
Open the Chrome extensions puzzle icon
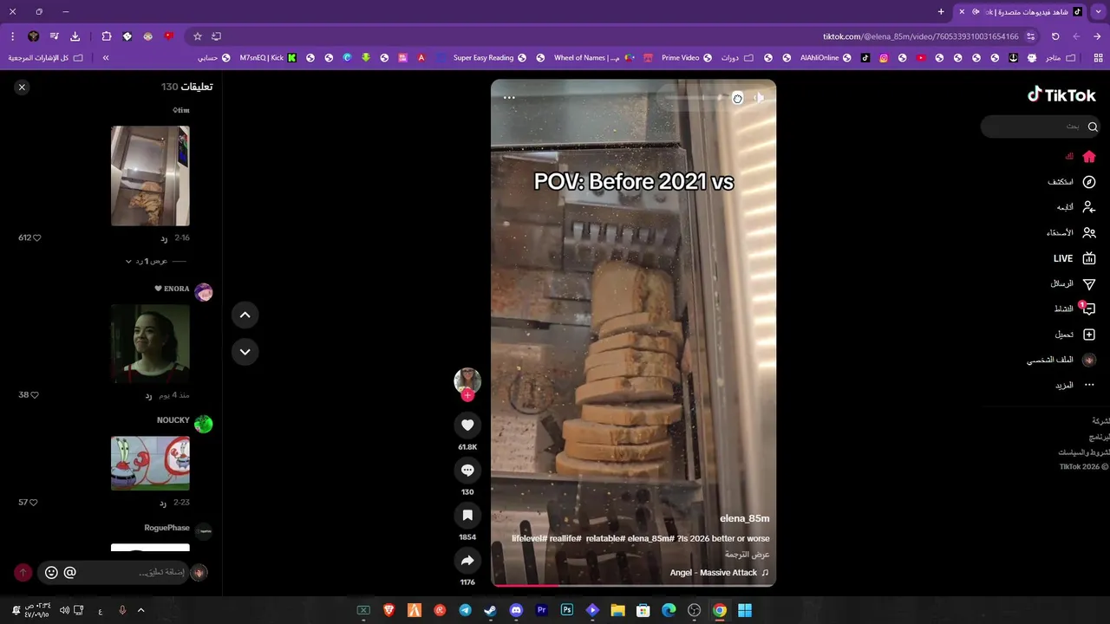click(107, 36)
